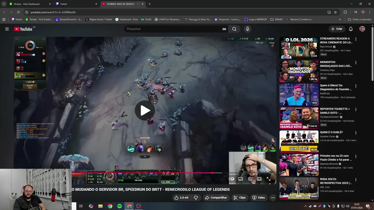Toggle autoplay switch in the player
The height and width of the screenshot is (210, 374).
click(232, 179)
